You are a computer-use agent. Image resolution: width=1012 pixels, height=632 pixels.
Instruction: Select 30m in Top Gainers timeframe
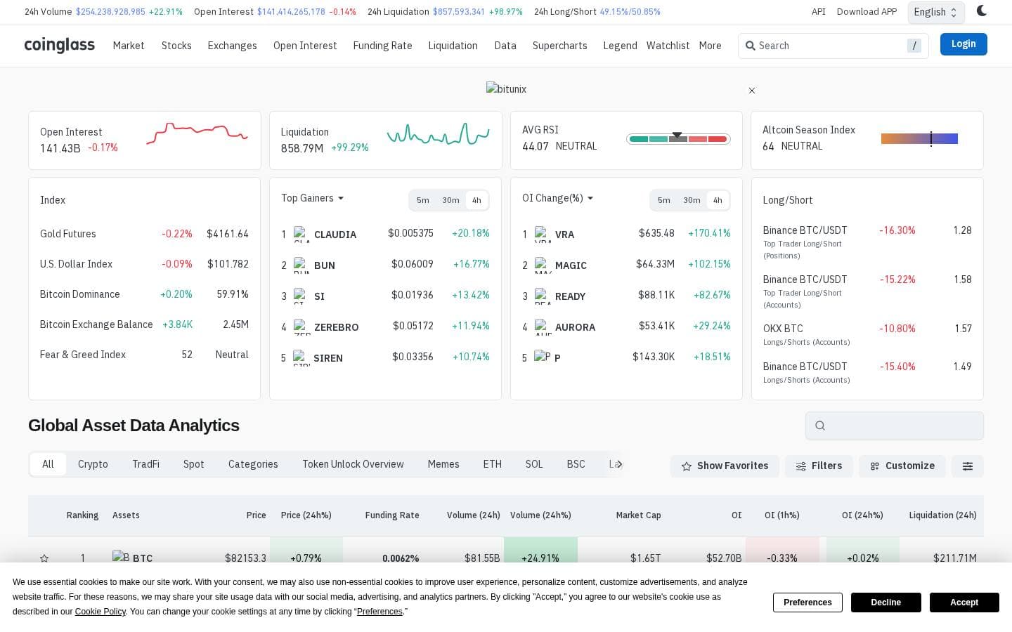[450, 200]
